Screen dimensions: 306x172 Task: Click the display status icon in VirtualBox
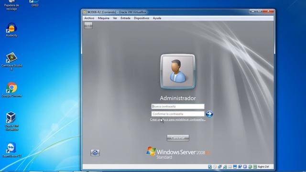pos(235,167)
